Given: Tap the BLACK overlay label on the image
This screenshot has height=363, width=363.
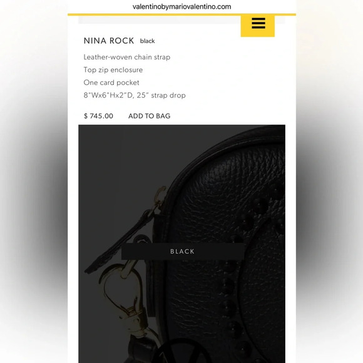Looking at the screenshot, I should click(x=182, y=251).
